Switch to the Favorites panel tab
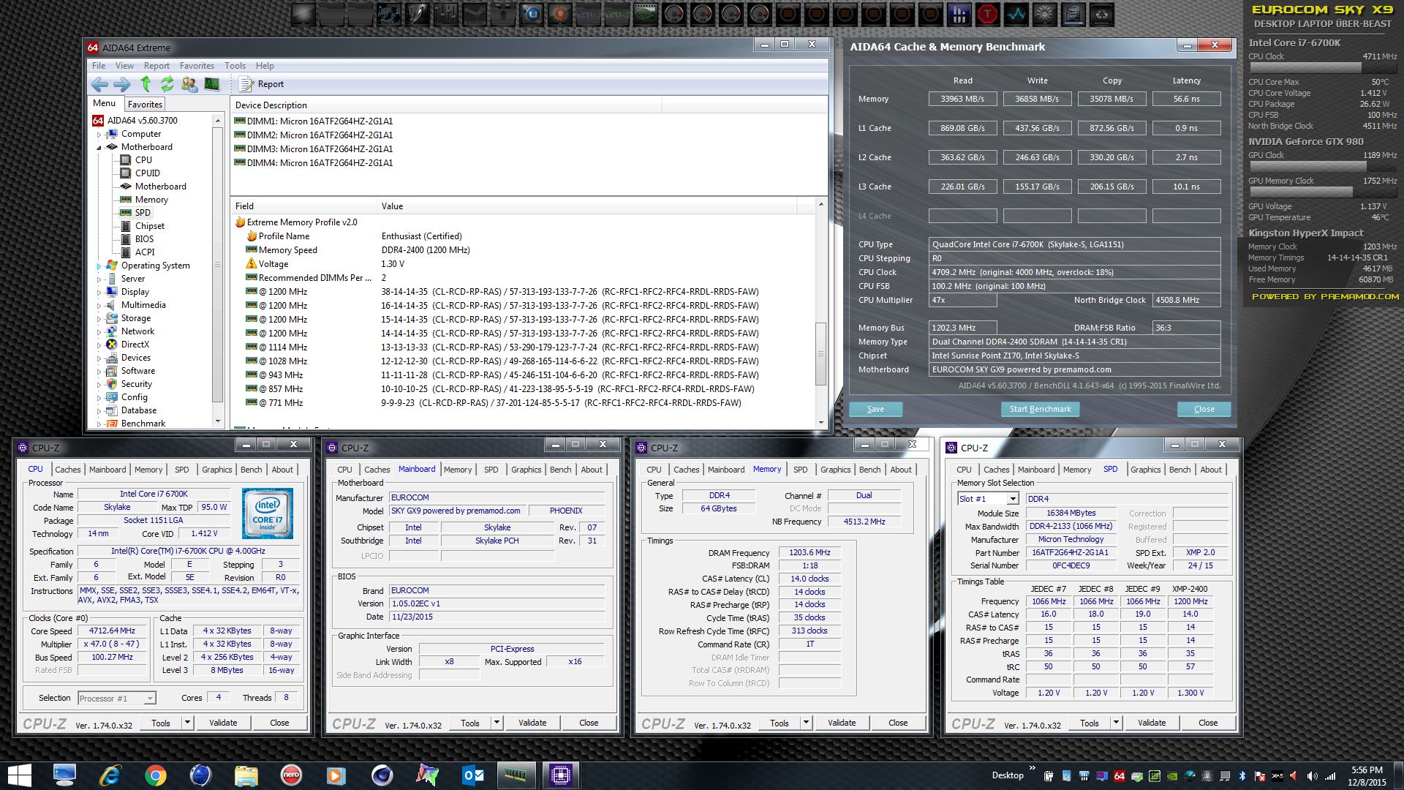 click(145, 105)
